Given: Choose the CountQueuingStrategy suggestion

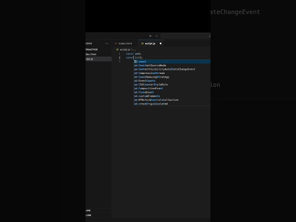Looking at the screenshot, I should coord(172,77).
